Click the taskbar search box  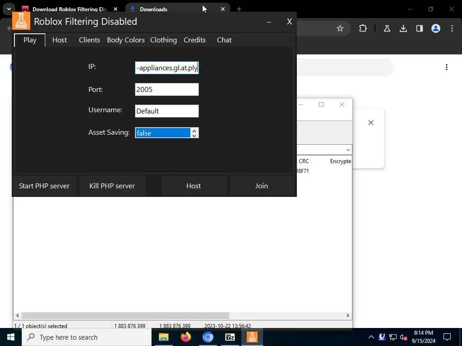(87, 337)
